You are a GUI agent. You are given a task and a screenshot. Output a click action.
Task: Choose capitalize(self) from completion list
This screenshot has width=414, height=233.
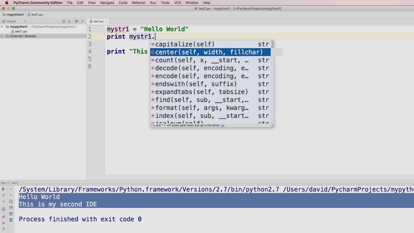point(210,44)
